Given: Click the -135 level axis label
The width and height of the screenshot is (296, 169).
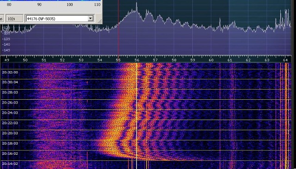Looking at the screenshot, I should [x=6, y=39].
